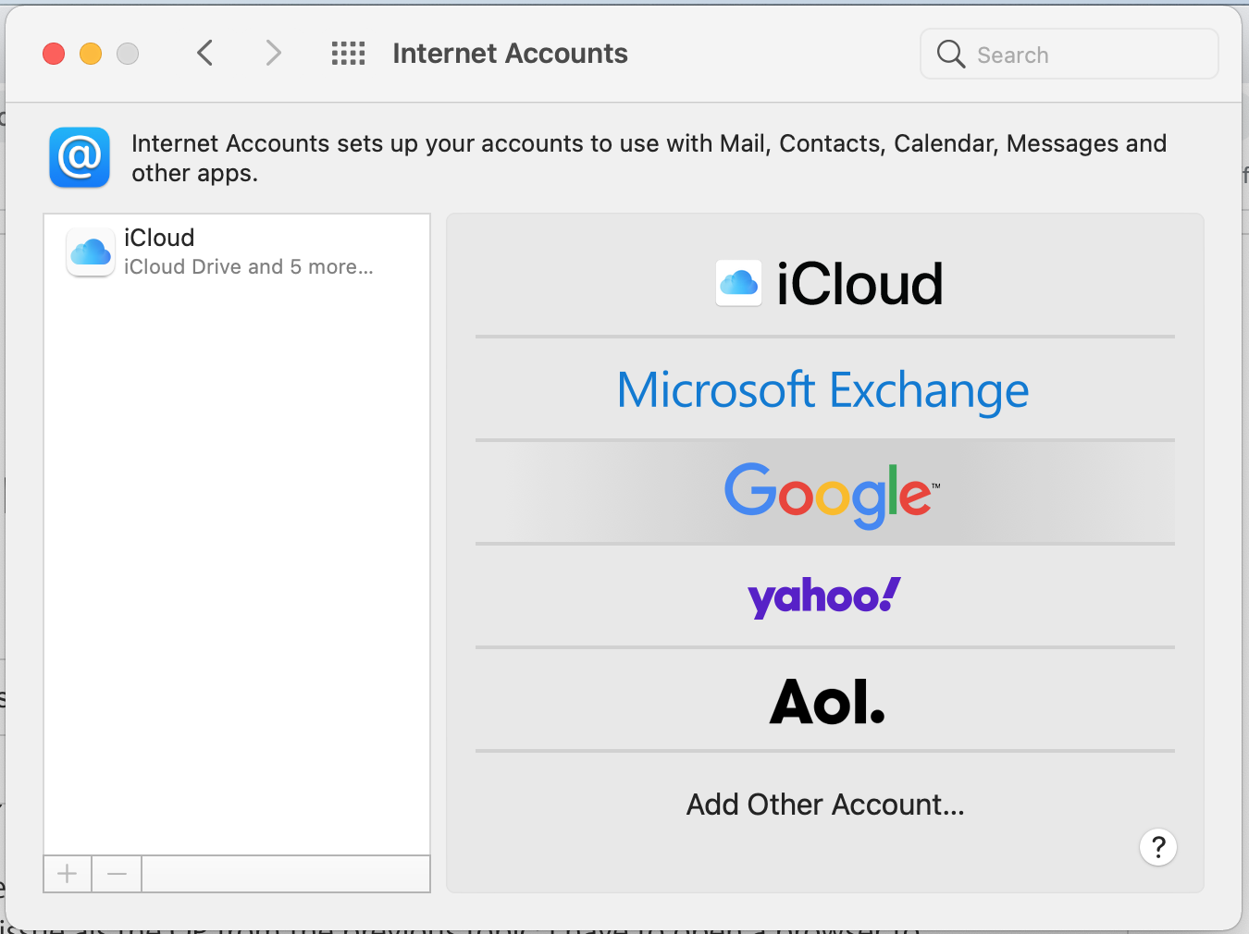Choose Aol account type
1249x934 pixels.
825,700
